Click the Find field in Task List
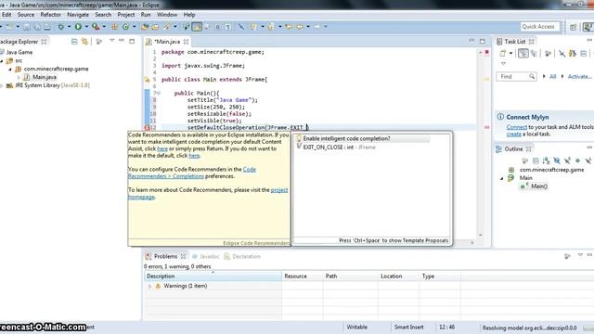Screen dimensions: 594x334 (516, 76)
